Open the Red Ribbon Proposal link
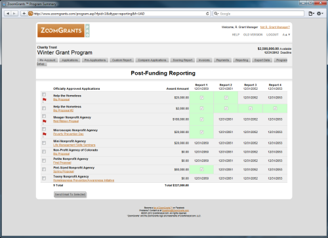The height and width of the screenshot is (238, 328). 66,121
